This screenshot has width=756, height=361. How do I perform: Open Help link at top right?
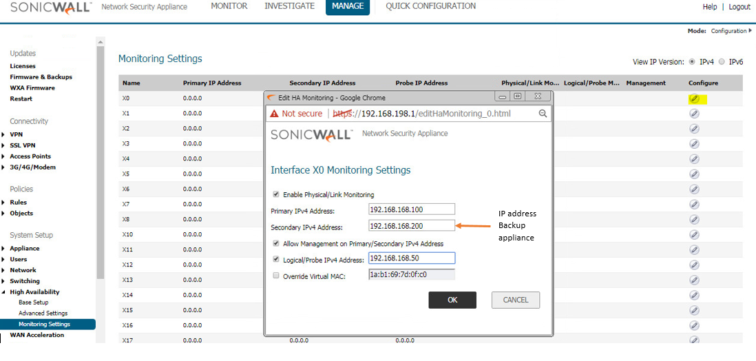click(x=710, y=8)
